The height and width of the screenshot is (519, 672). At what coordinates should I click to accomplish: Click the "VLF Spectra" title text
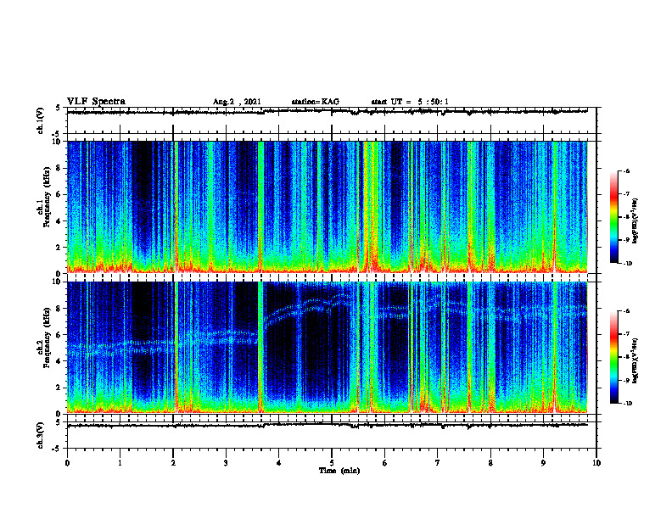[x=96, y=102]
